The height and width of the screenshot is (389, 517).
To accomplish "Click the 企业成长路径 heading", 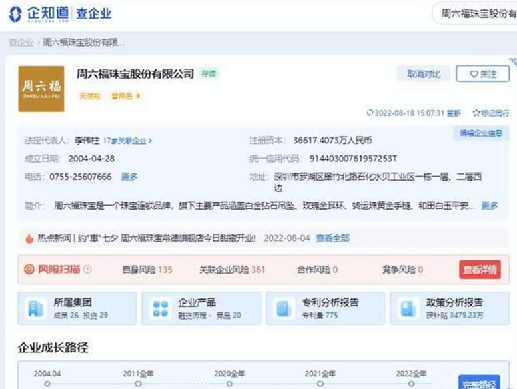I will pos(53,348).
